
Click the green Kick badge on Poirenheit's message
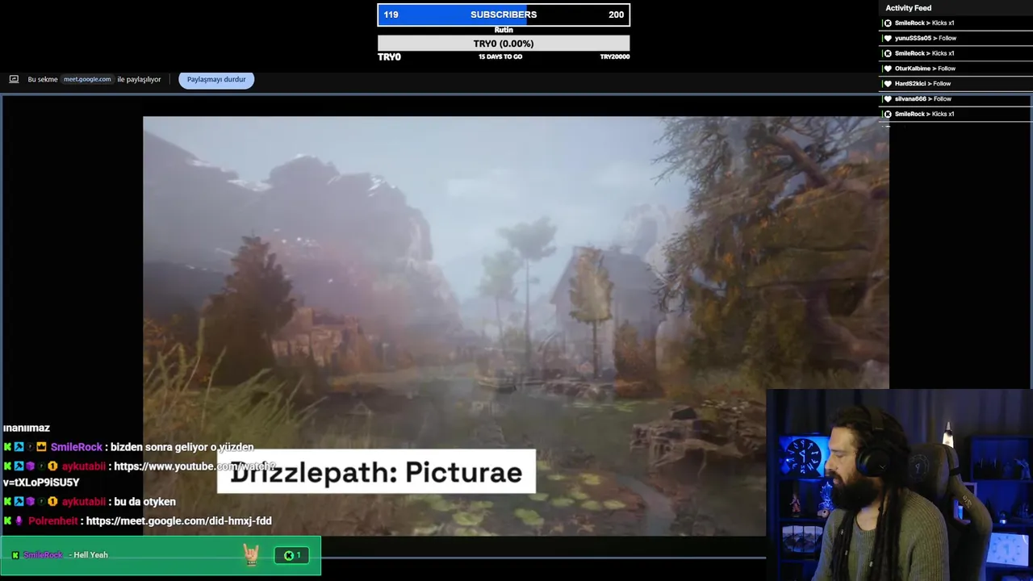pyautogui.click(x=7, y=521)
